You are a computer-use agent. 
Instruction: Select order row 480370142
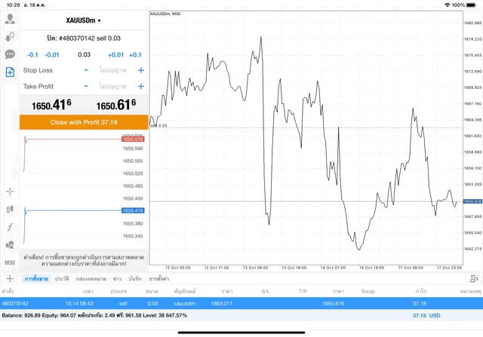pos(241,304)
